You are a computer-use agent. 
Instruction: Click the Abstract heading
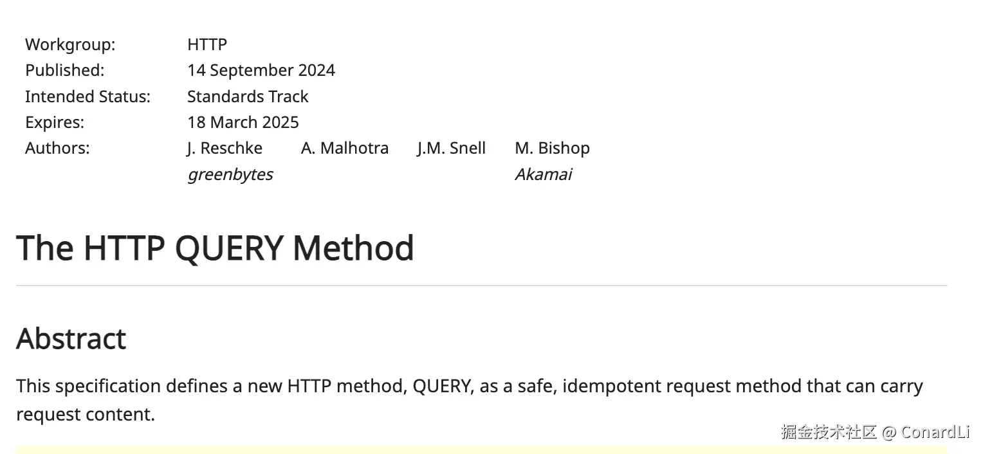pos(71,338)
